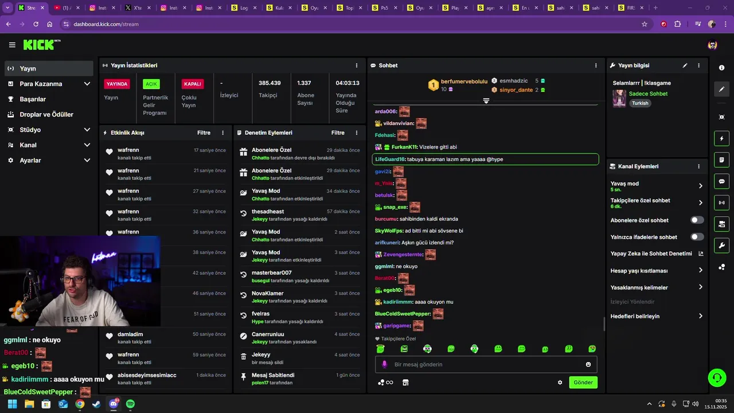Open Yayın bilgisi panel three-dot menu
Viewport: 734px width, 413px height.
click(698, 65)
